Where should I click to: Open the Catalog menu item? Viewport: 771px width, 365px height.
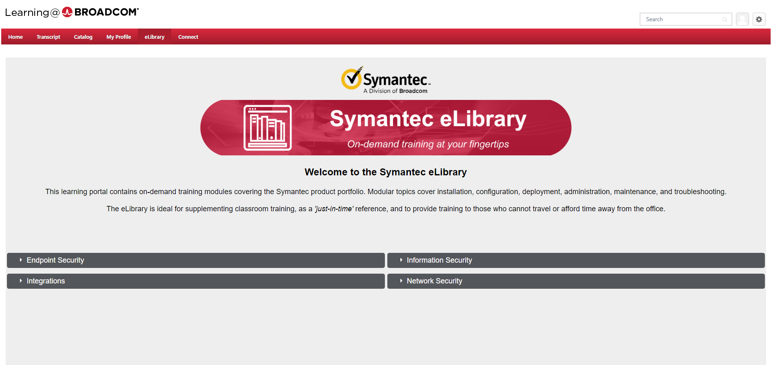point(83,37)
